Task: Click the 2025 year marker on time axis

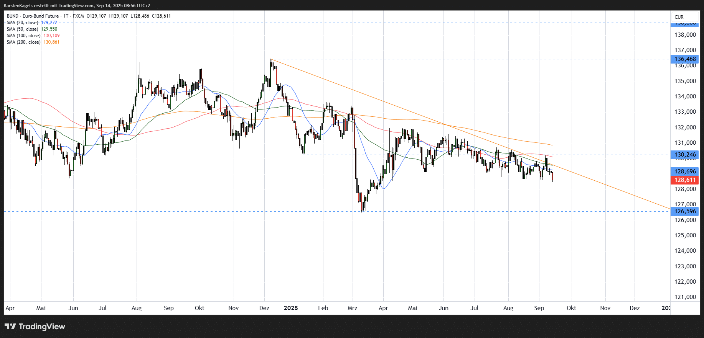Action: (291, 308)
